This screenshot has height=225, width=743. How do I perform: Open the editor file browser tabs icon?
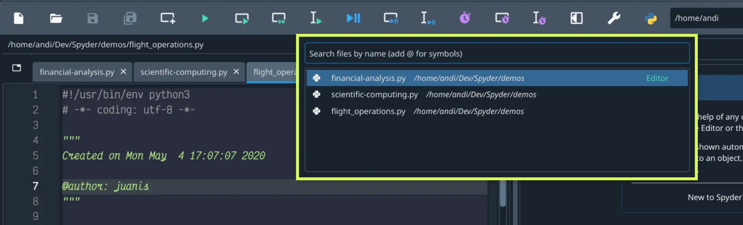[x=16, y=68]
